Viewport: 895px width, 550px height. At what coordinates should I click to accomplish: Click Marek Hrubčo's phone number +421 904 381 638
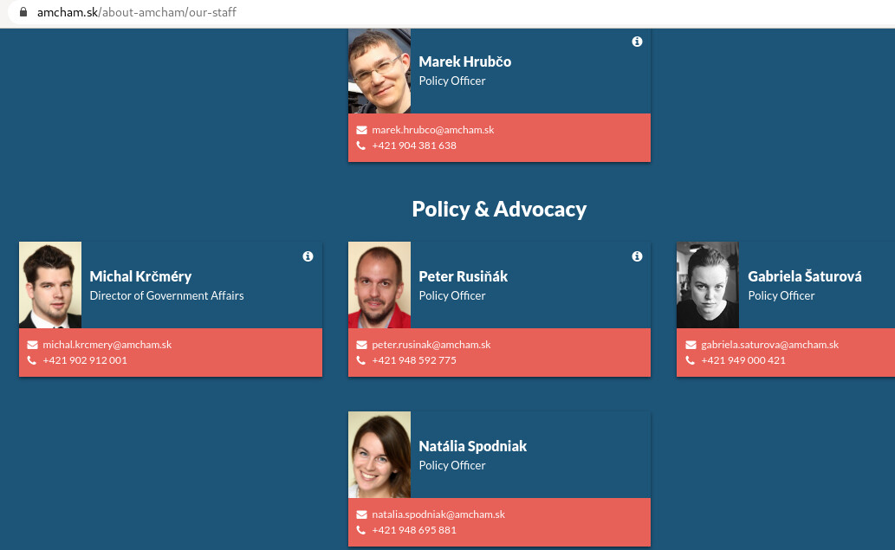tap(414, 146)
